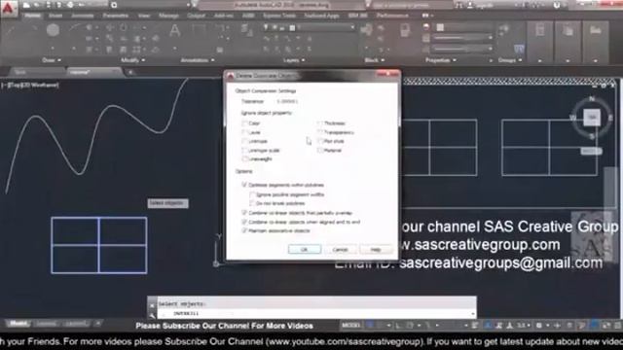Check the Material ignore property box
This screenshot has width=623, height=350.
click(x=320, y=151)
